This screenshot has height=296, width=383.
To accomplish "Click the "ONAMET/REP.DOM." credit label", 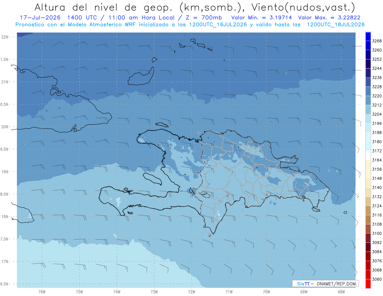I will [x=336, y=284].
